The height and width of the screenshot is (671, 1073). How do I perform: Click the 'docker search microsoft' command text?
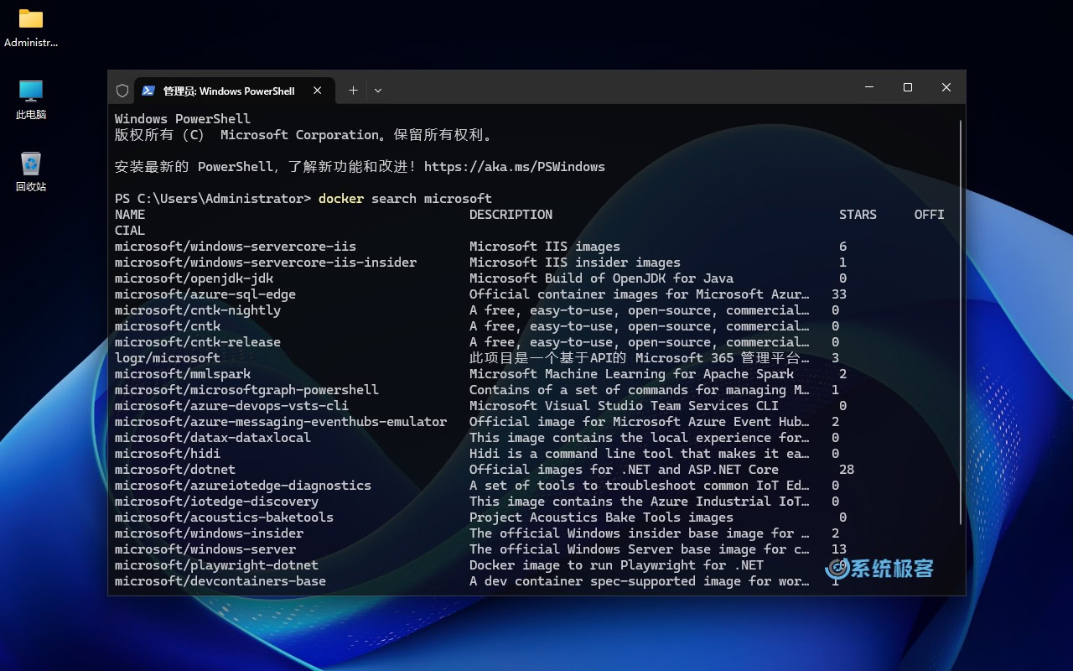click(x=405, y=199)
